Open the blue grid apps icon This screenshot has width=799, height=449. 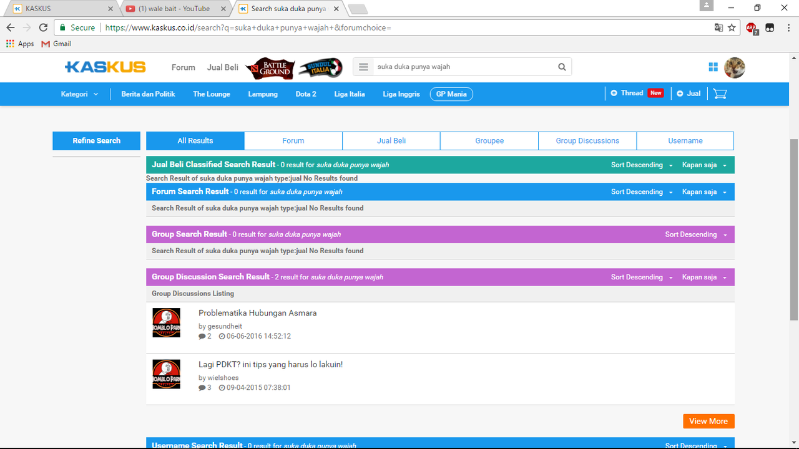point(713,67)
